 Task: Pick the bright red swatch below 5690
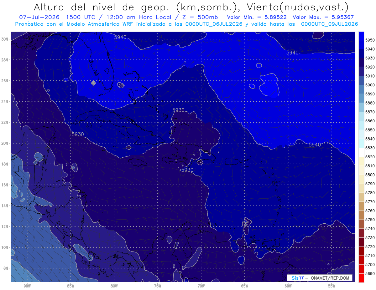[361, 278]
